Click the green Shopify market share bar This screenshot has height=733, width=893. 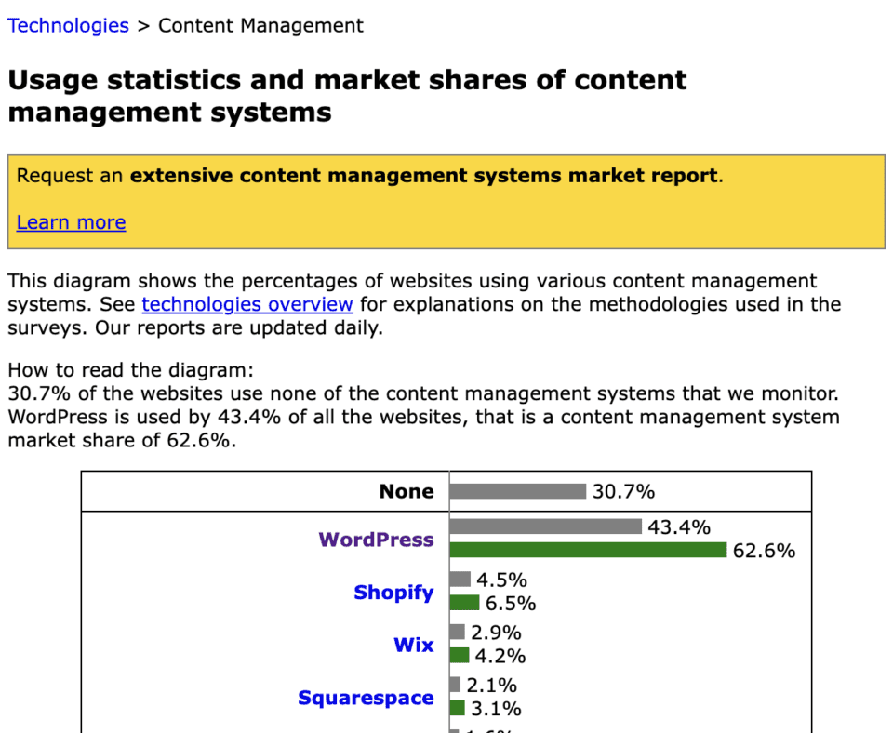(464, 603)
